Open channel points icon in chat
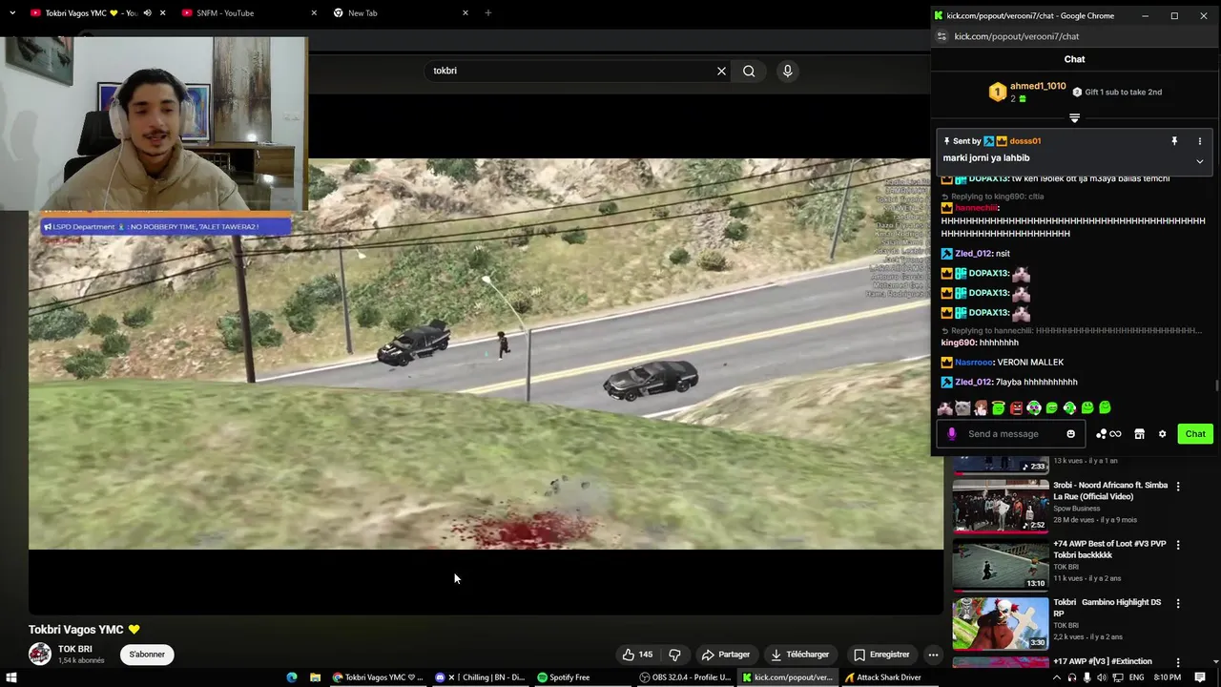The width and height of the screenshot is (1221, 687). (1108, 434)
